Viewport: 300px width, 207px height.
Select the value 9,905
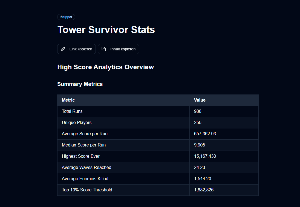click(x=200, y=145)
